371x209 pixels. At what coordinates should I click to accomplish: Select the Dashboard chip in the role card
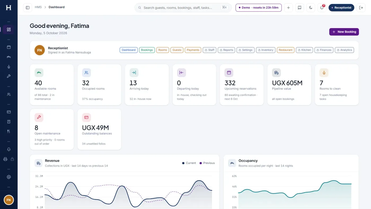point(129,50)
